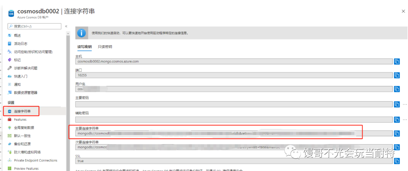The height and width of the screenshot is (171, 408).
Task: Click the diagnose and solve (诊断并解决问题) wrench icon
Action: (x=10, y=68)
